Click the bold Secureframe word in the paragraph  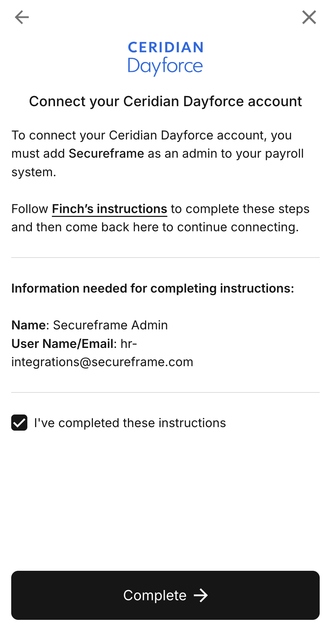[106, 153]
